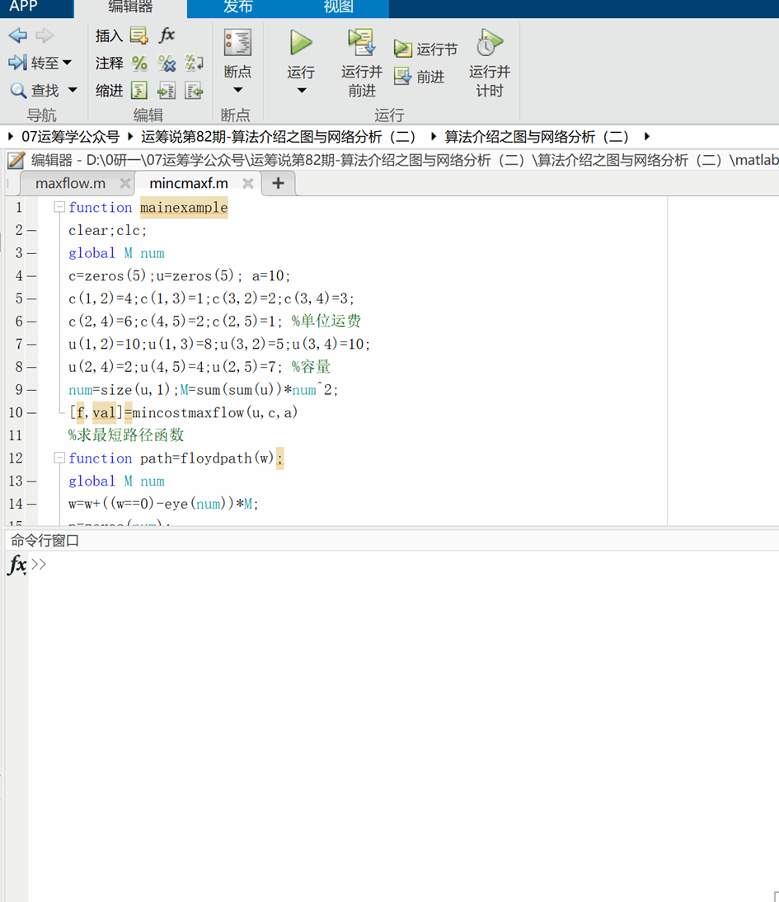Click the fx insert function icon in the toolbar
This screenshot has height=902, width=779.
(167, 35)
